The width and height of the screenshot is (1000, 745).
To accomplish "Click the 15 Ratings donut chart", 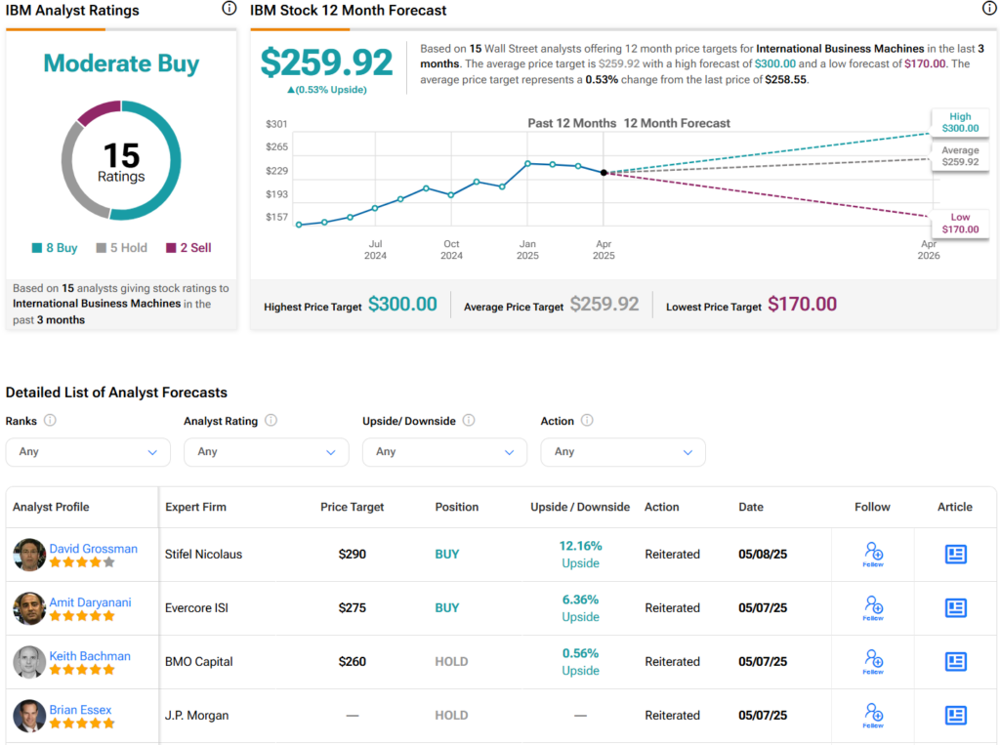I will pyautogui.click(x=121, y=160).
